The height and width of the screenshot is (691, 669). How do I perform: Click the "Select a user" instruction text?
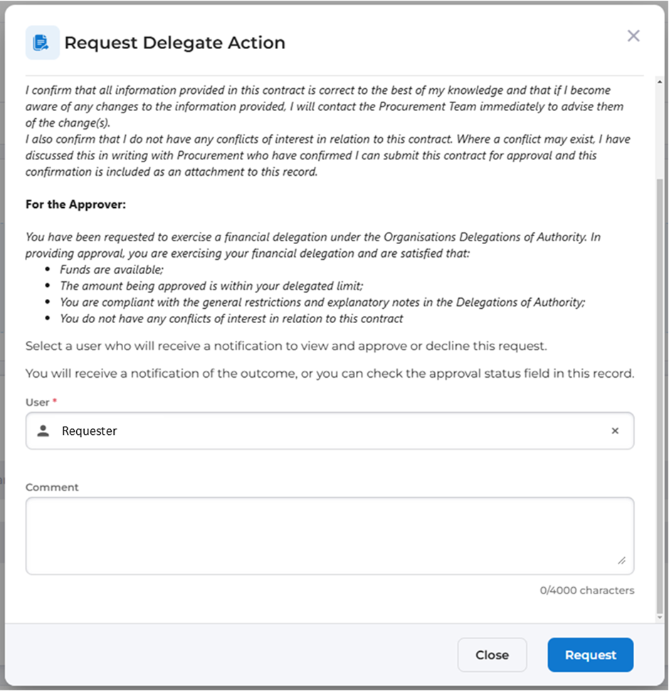tap(286, 347)
